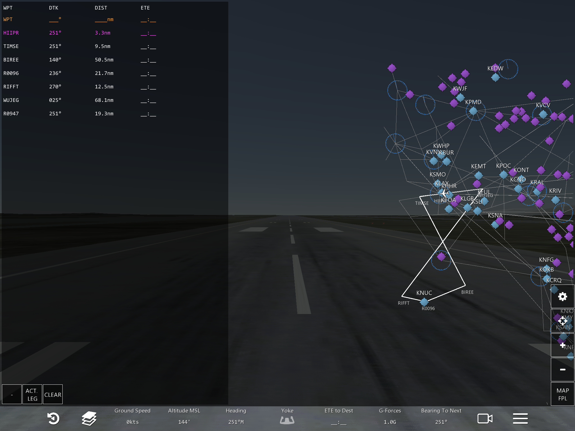Click the minus button beside ACT. LEG
575x431 pixels.
[x=12, y=394]
